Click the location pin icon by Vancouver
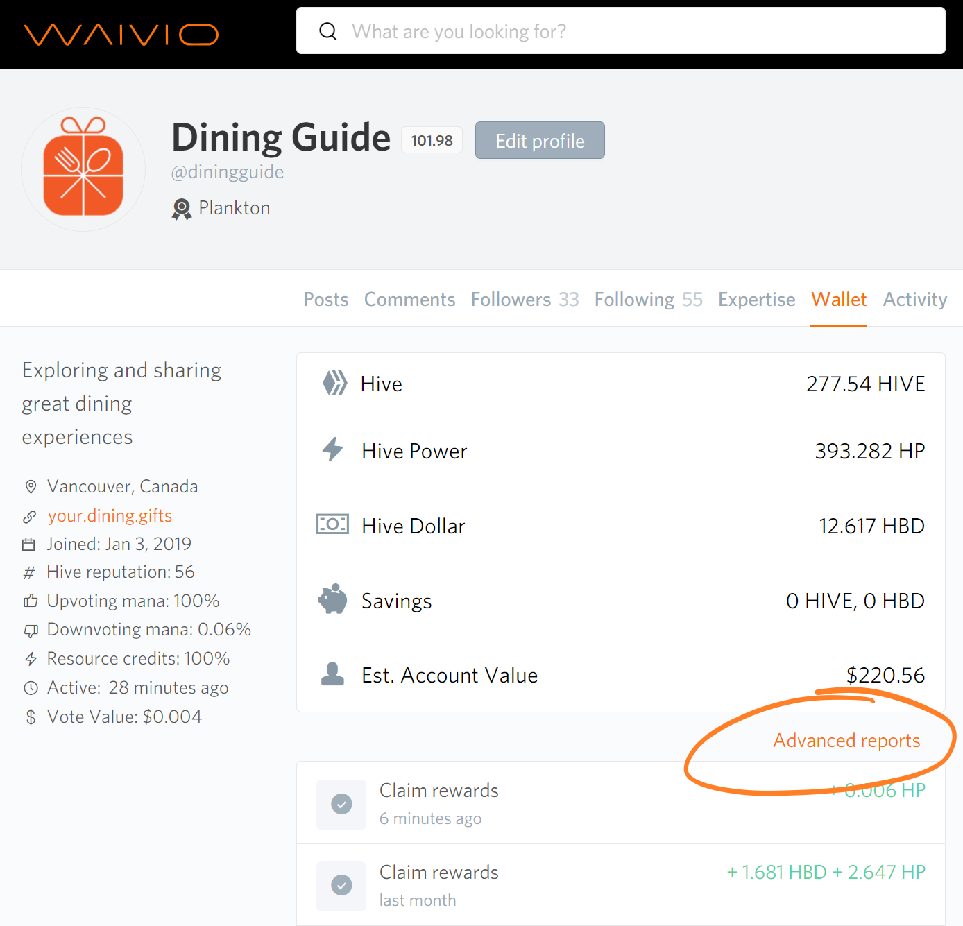 click(31, 487)
